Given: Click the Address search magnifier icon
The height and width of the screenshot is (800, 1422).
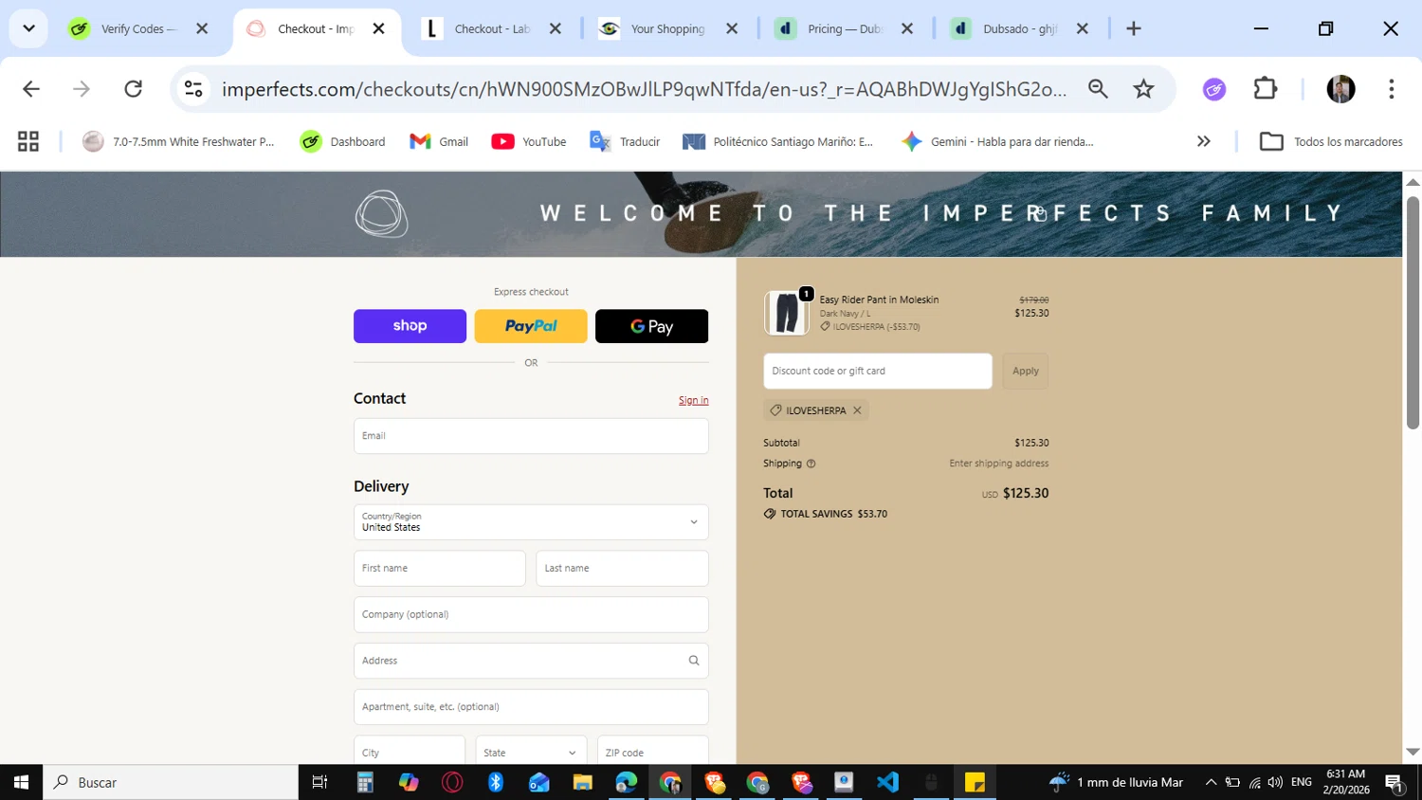Looking at the screenshot, I should (694, 661).
